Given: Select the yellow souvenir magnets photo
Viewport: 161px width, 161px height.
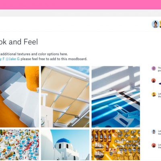Looking at the screenshot, I should coord(116,144).
